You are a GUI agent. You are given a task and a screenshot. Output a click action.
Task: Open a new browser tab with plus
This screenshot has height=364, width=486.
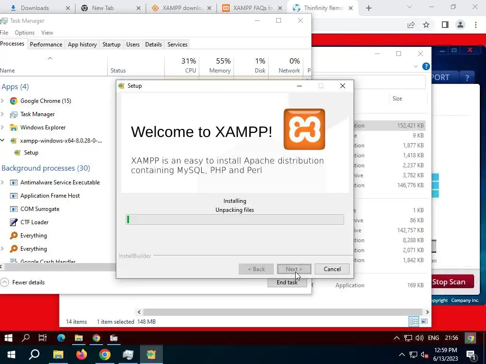368,8
